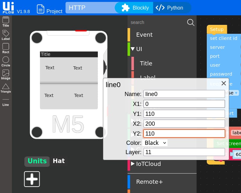
Task: Click the UIFlow logo
Action: [x=8, y=8]
